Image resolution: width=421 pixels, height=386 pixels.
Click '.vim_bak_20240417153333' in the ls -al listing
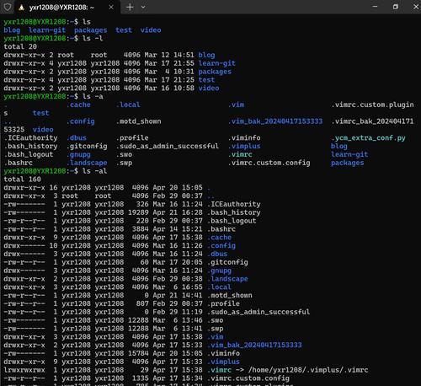[254, 345]
